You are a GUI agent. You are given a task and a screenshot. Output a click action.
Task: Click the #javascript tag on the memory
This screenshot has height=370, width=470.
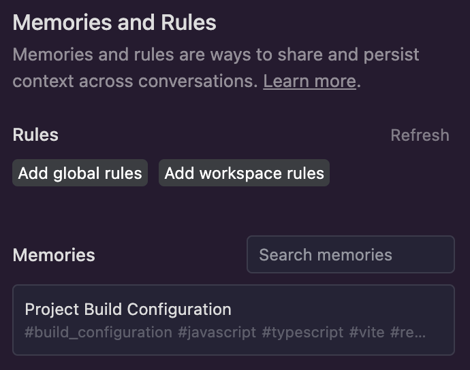(x=217, y=333)
